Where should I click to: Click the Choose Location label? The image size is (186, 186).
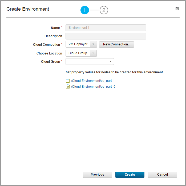click(x=49, y=53)
